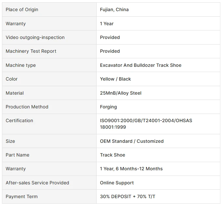This screenshot has width=222, height=205.
Task: Select the 'Online Support' value
Action: point(117,183)
